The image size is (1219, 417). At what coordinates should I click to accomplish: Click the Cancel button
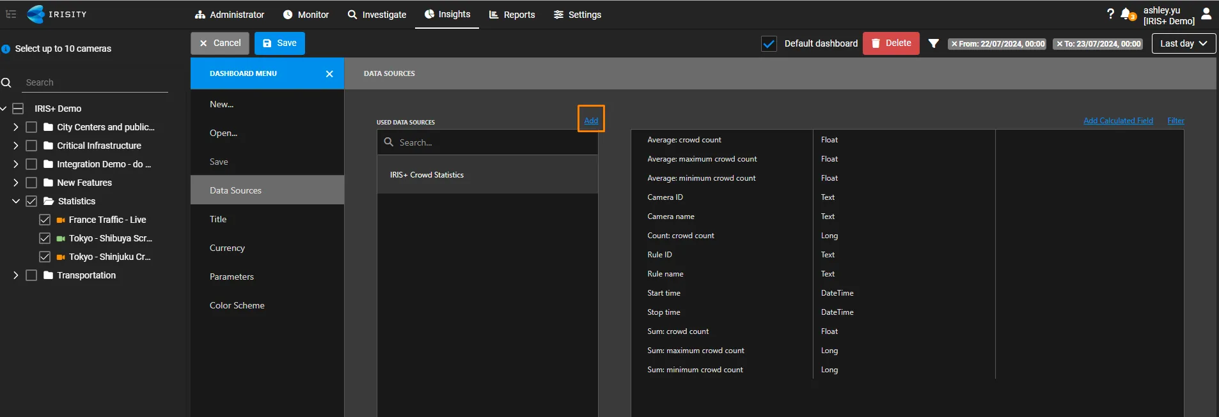[x=220, y=43]
